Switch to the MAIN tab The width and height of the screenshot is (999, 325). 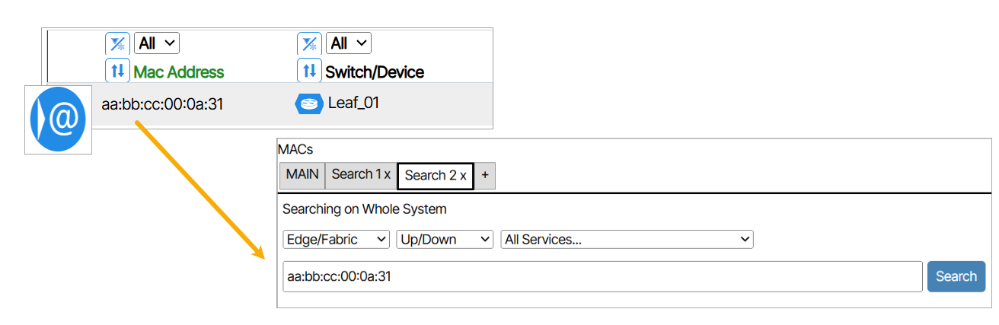click(302, 174)
